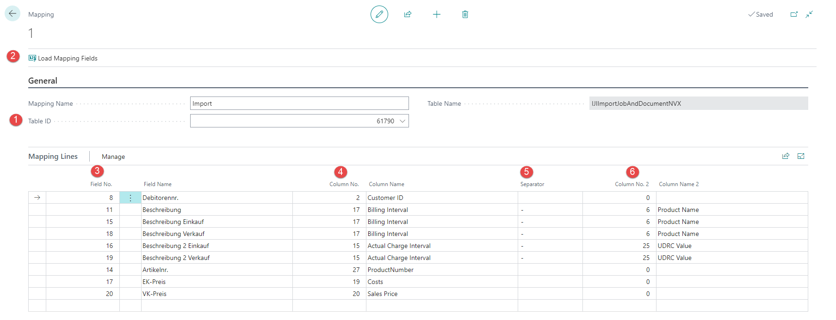This screenshot has height=320, width=836.
Task: Sort by the Field No. column header
Action: click(101, 184)
